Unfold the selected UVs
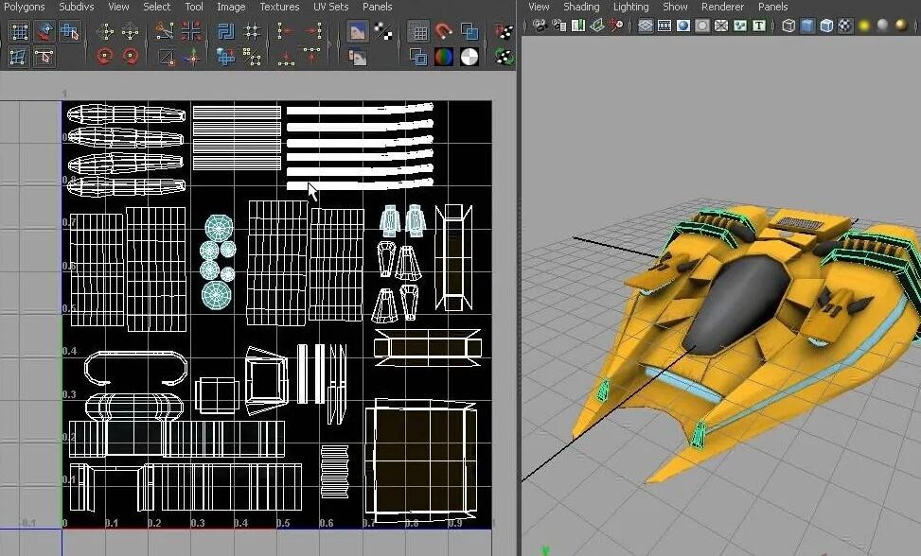921x556 pixels. coord(226,57)
